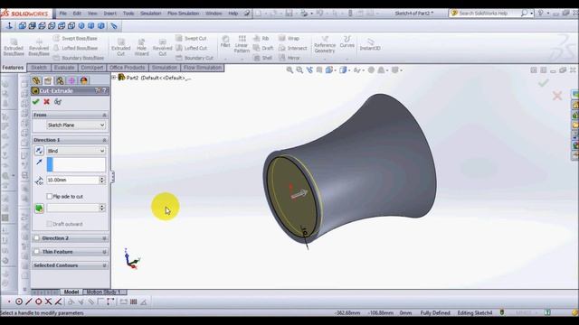This screenshot has width=579, height=325.
Task: Click the Shell tool
Action: coord(263,58)
